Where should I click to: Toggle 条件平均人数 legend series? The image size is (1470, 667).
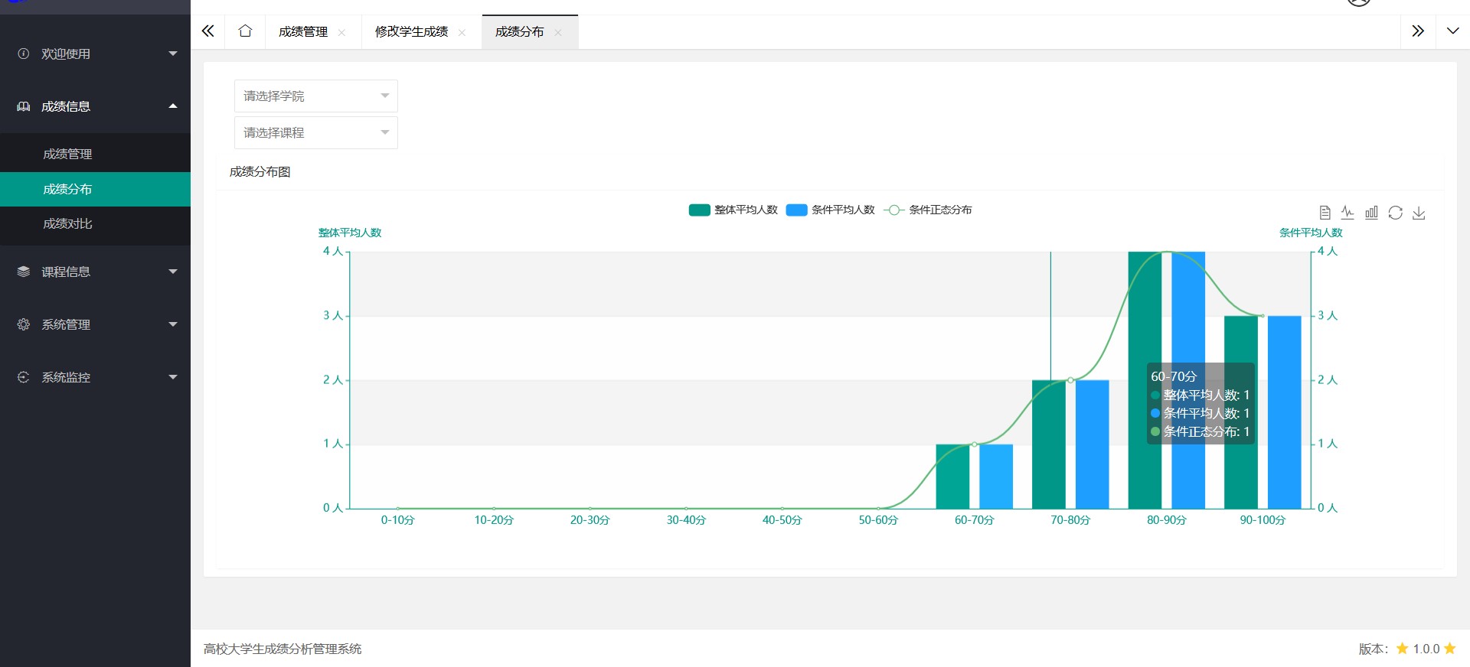point(830,210)
